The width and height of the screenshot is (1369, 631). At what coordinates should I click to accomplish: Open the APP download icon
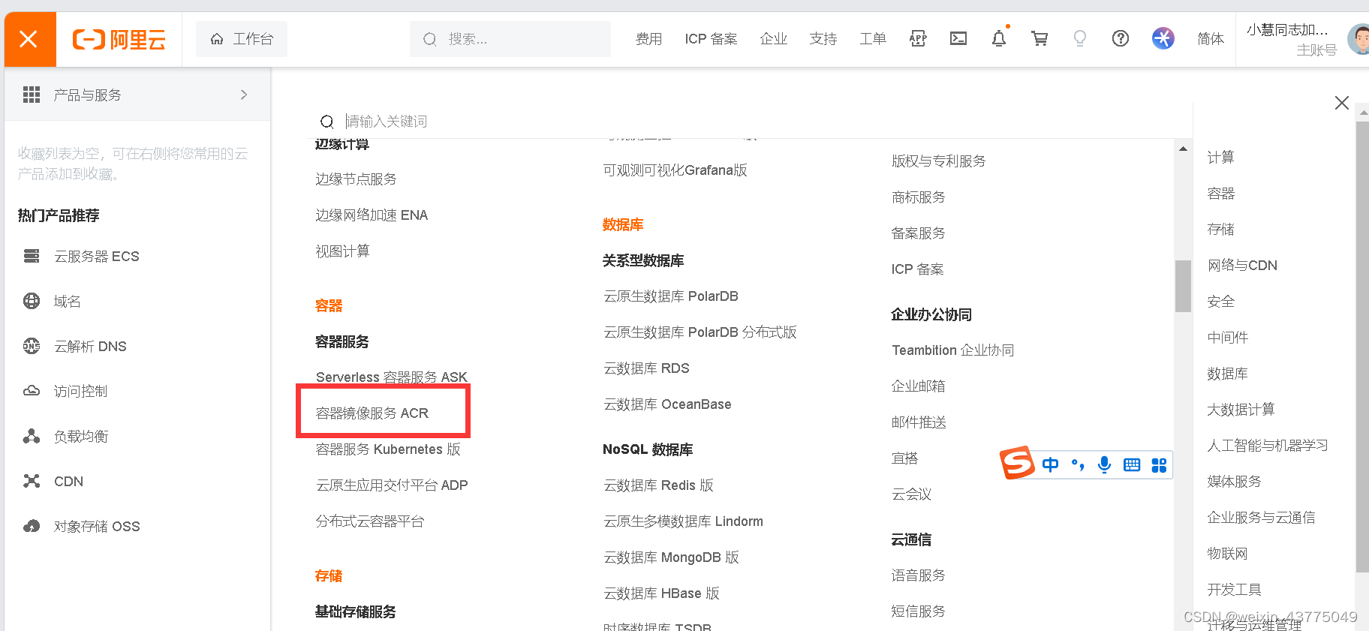918,38
